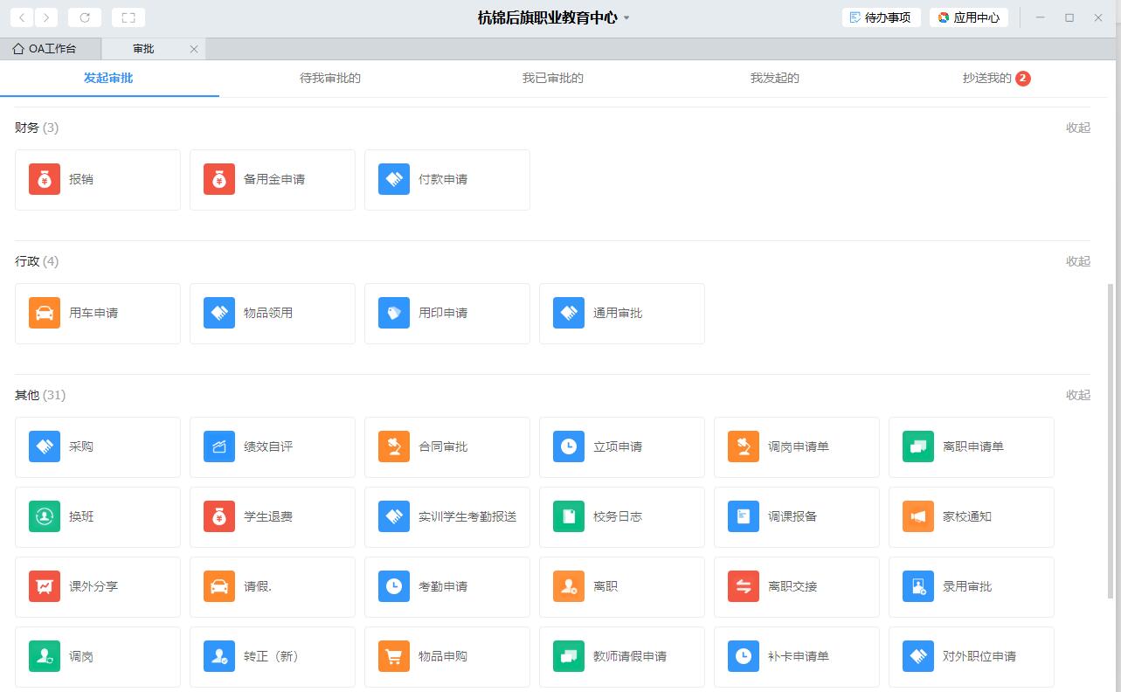Open the 离职交接 swap arrows icon
This screenshot has width=1121, height=692.
point(744,587)
